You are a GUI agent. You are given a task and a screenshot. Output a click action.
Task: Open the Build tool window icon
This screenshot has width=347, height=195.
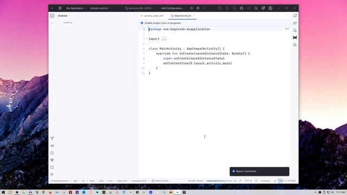click(x=52, y=139)
